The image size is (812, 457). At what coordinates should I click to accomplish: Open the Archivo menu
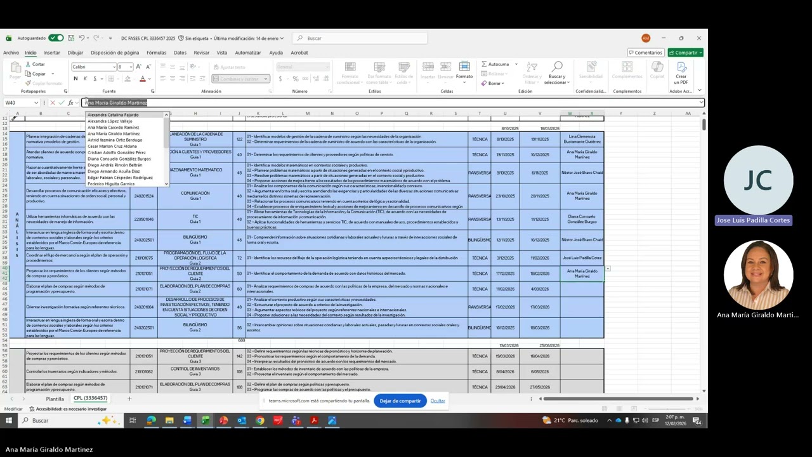pos(11,53)
